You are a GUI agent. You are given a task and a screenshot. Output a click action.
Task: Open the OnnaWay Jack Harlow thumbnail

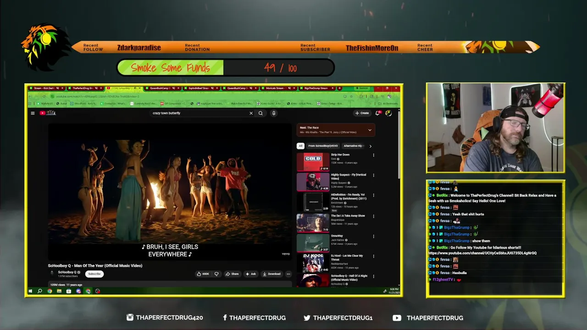[313, 243]
